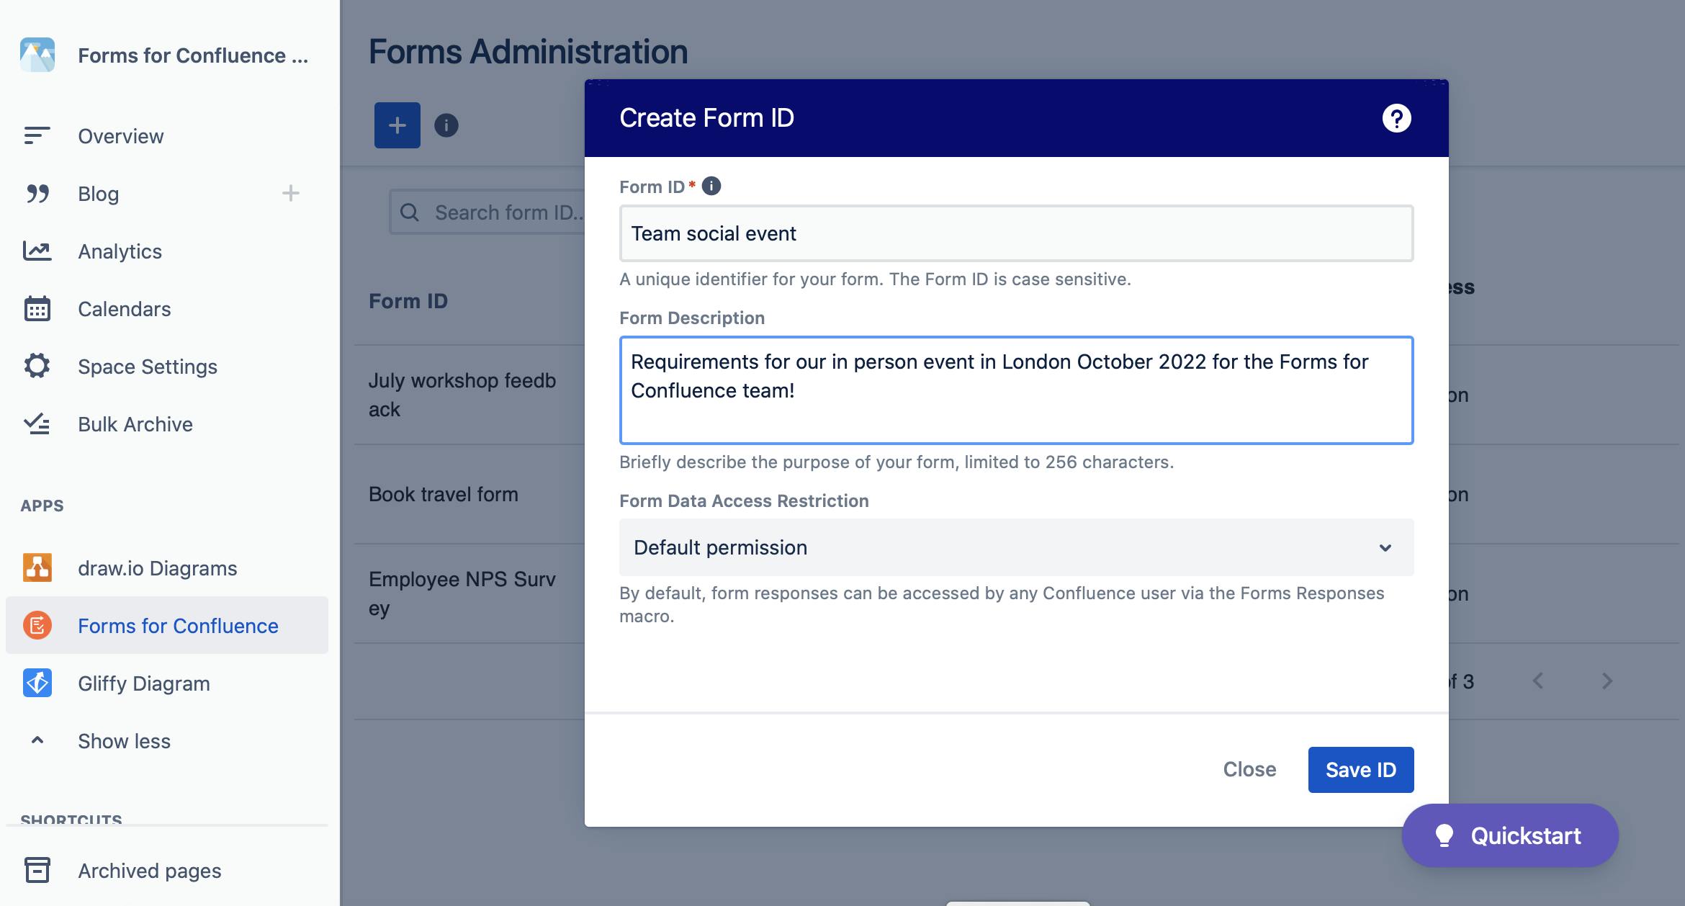Click the Gliffy Diagram app icon
Viewport: 1685px width, 906px height.
click(x=37, y=683)
